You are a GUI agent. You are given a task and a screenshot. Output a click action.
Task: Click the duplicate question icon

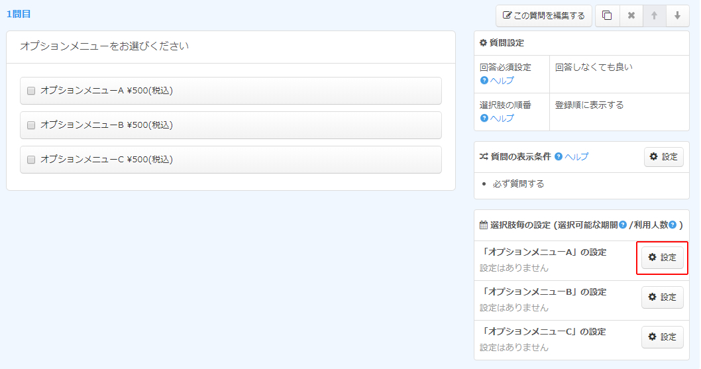click(x=608, y=16)
